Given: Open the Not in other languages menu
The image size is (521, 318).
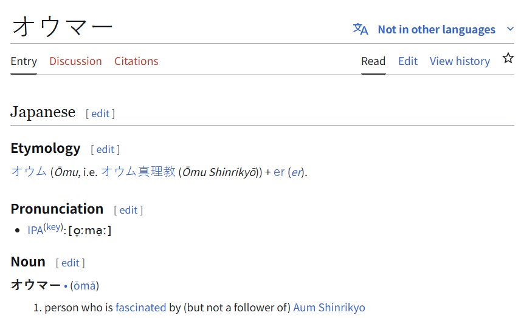Looking at the screenshot, I should click(436, 30).
